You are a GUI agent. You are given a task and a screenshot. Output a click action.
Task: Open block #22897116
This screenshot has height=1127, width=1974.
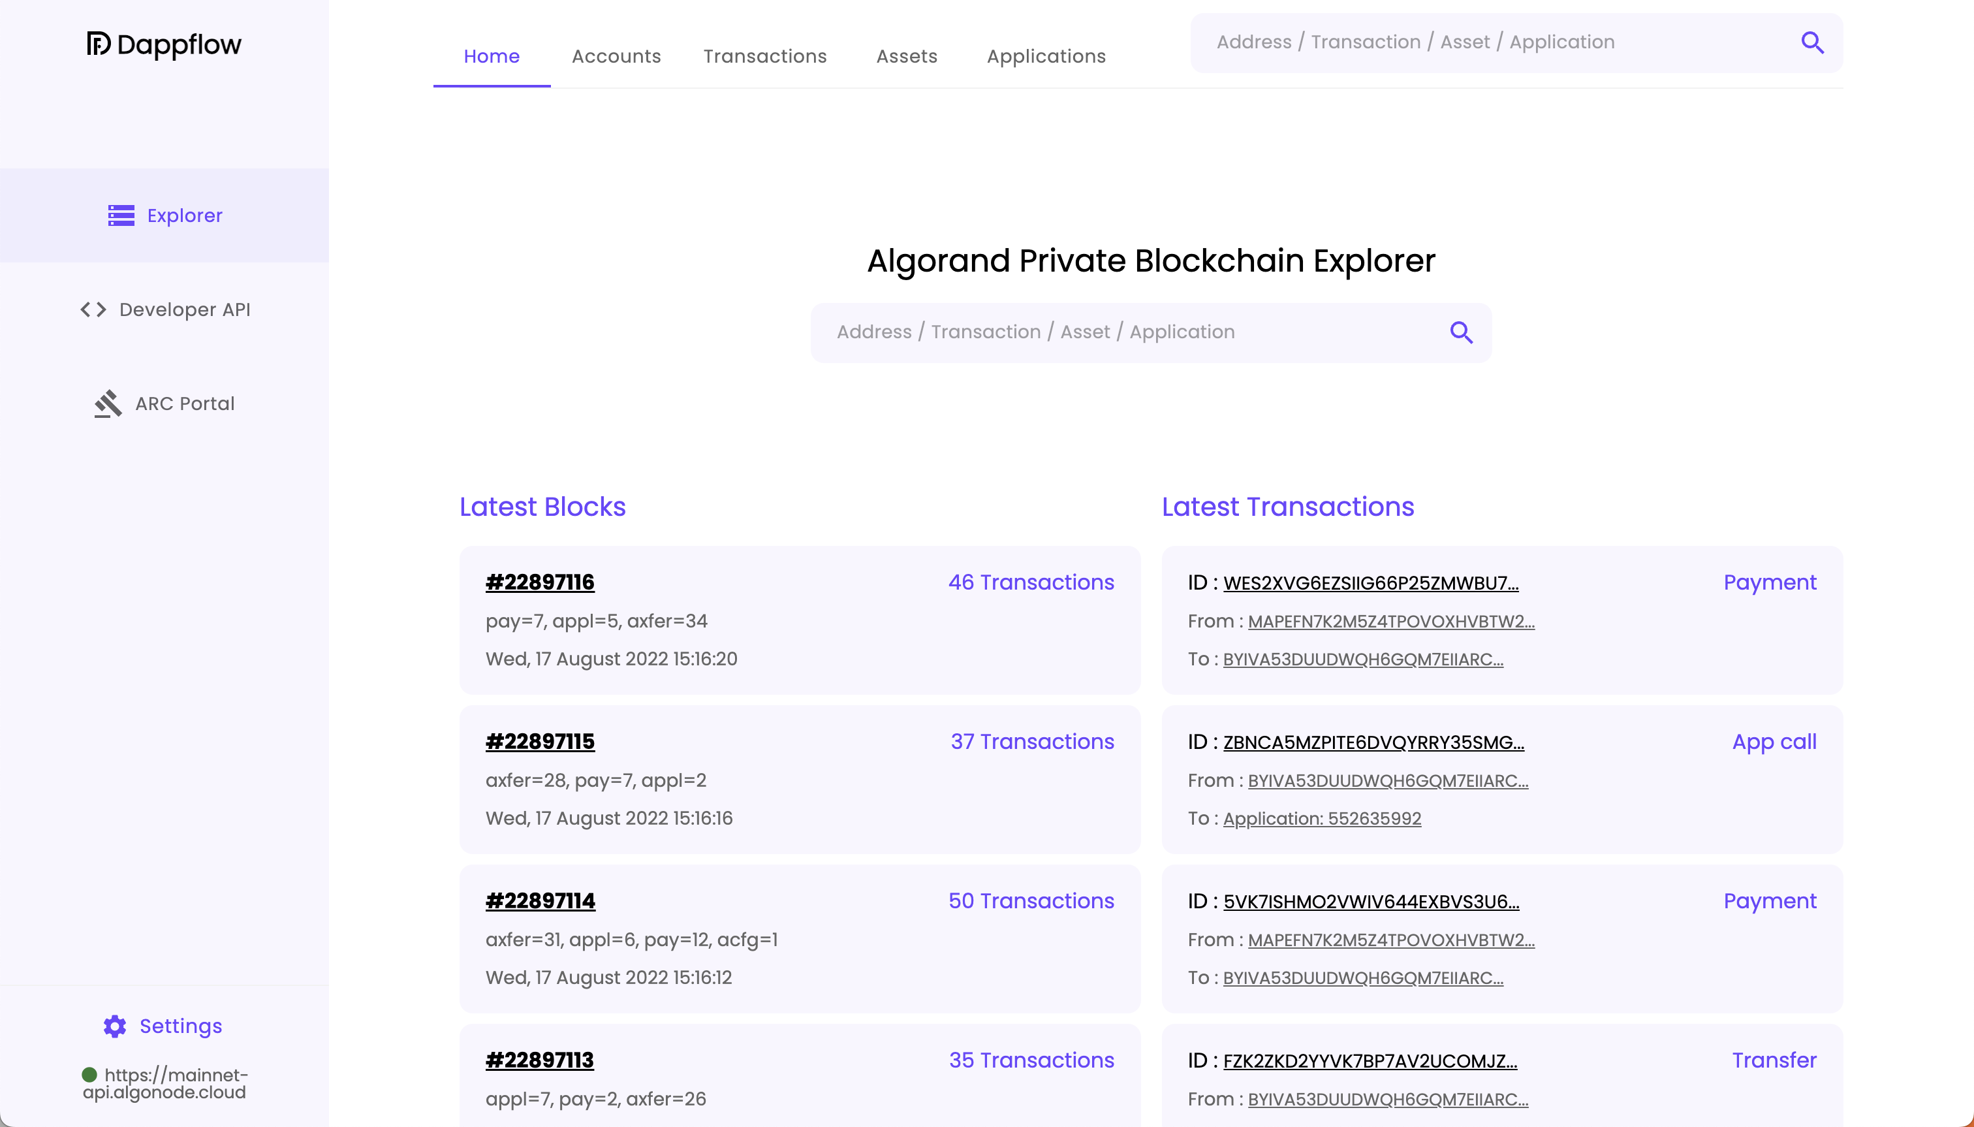pyautogui.click(x=539, y=582)
